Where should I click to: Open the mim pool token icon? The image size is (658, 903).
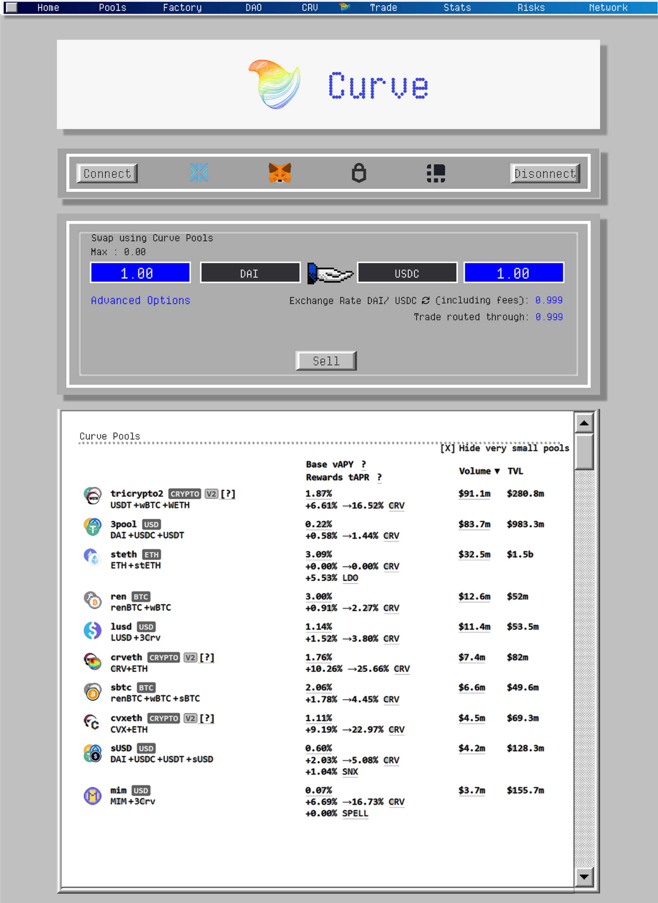[92, 796]
